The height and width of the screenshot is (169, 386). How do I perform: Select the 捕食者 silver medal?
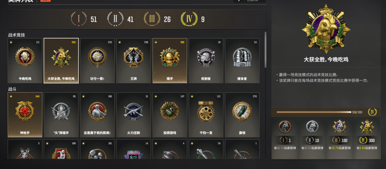click(242, 61)
